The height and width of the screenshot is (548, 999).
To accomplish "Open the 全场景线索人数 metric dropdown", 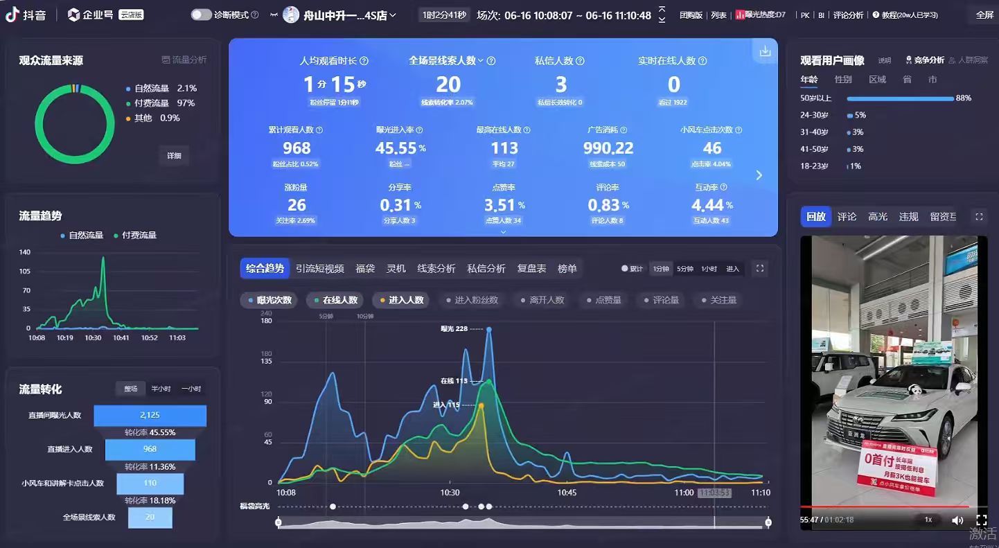I will tap(446, 61).
